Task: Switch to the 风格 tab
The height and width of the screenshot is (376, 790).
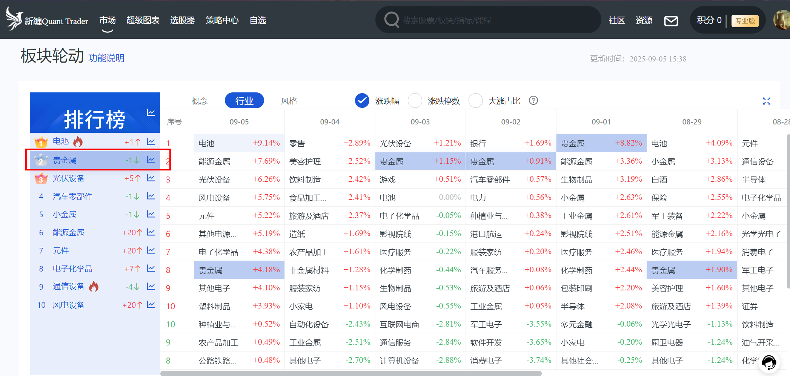Action: point(289,101)
